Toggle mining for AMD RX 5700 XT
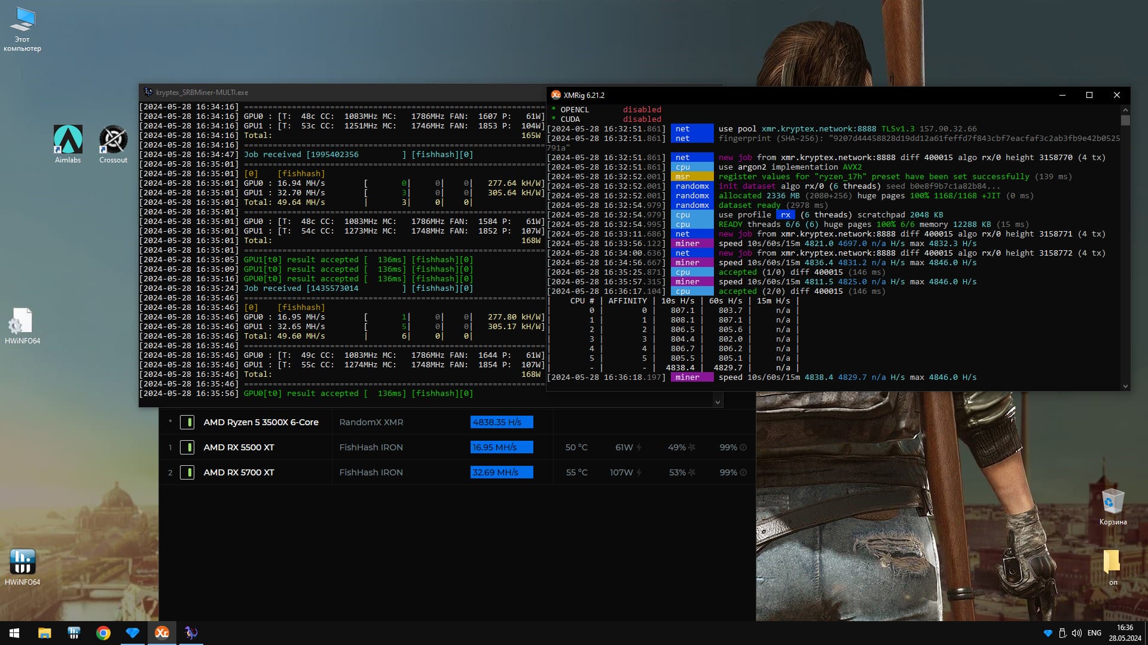Image resolution: width=1148 pixels, height=645 pixels. tap(187, 472)
